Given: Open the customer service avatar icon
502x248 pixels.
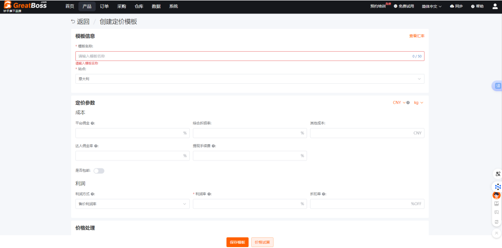Looking at the screenshot, I should point(496,195).
